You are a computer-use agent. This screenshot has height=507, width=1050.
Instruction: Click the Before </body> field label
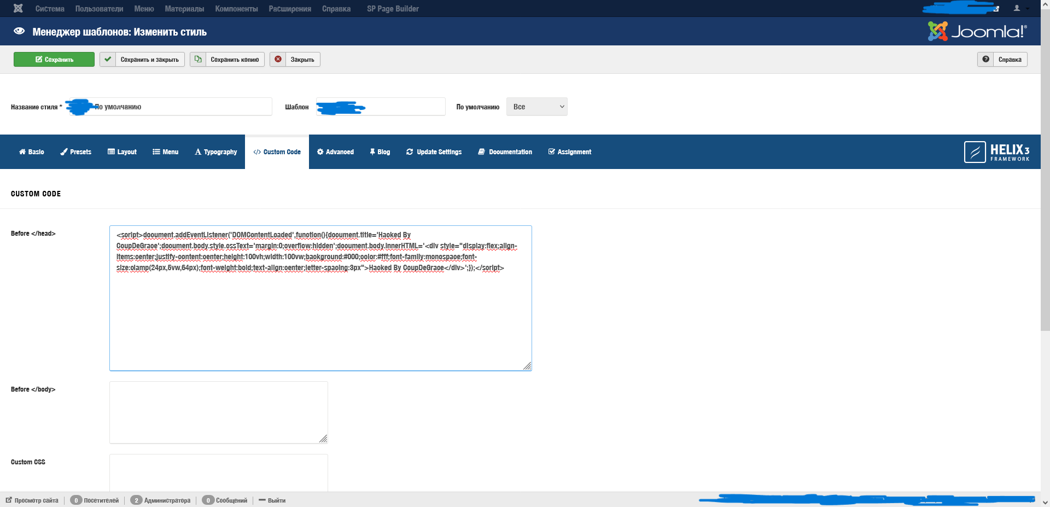33,389
